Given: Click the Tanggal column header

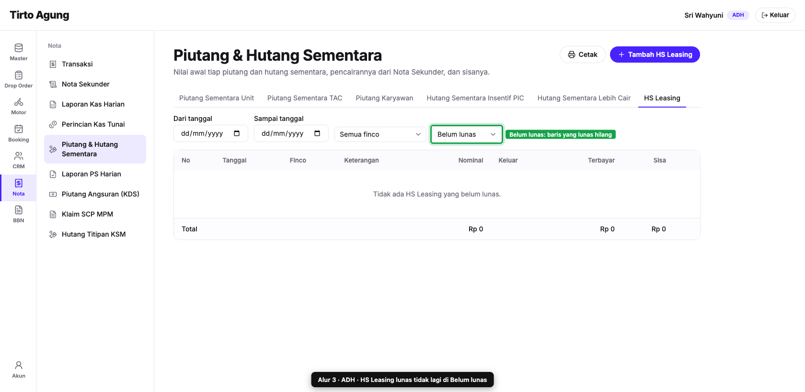Looking at the screenshot, I should click(x=234, y=161).
